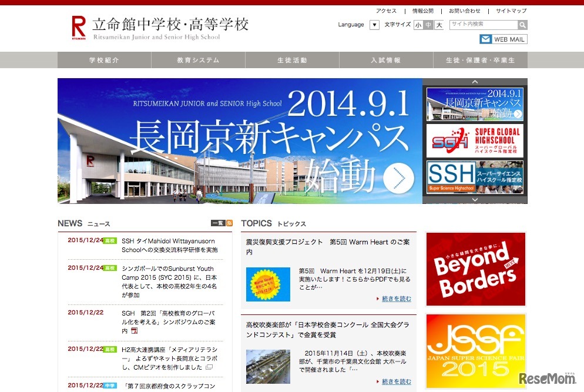Select the SSH スーパーサイエンス thumbnail
Image resolution: width=584 pixels, height=392 pixels.
(475, 177)
